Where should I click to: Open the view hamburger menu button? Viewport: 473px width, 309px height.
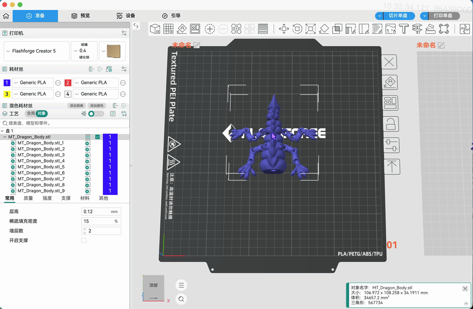click(181, 285)
